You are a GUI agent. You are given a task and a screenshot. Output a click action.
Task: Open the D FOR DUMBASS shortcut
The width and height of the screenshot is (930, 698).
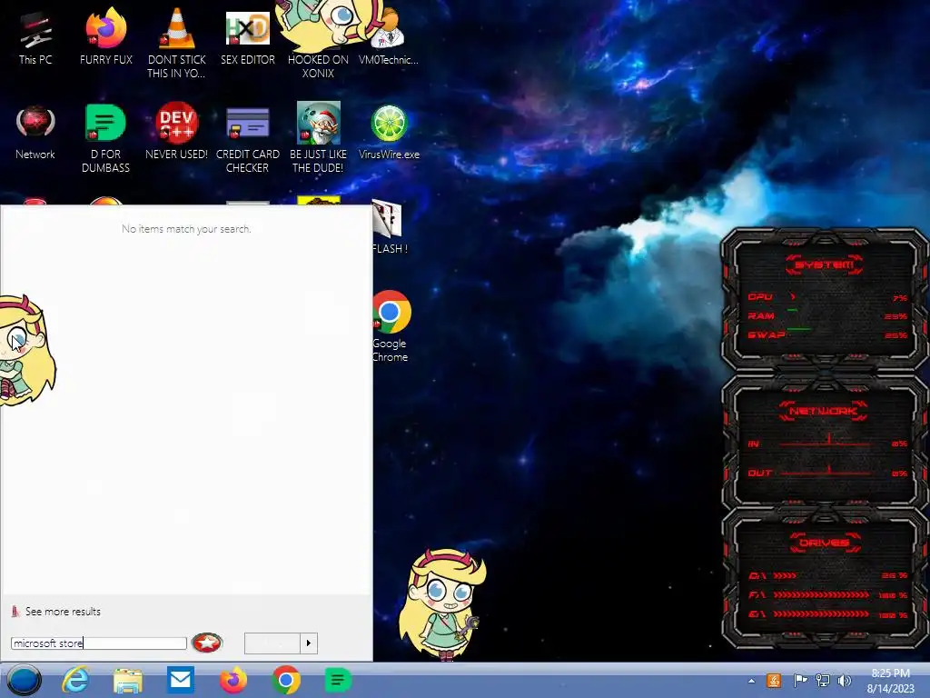pyautogui.click(x=105, y=138)
